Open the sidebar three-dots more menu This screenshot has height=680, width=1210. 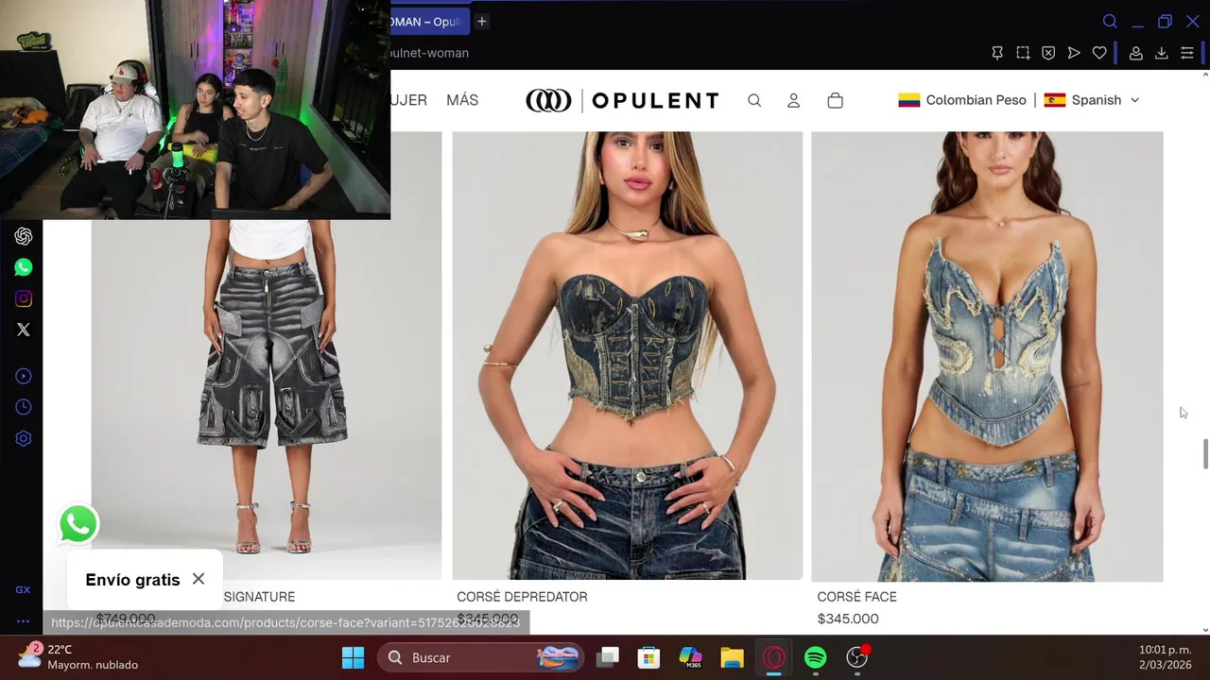[x=23, y=621]
